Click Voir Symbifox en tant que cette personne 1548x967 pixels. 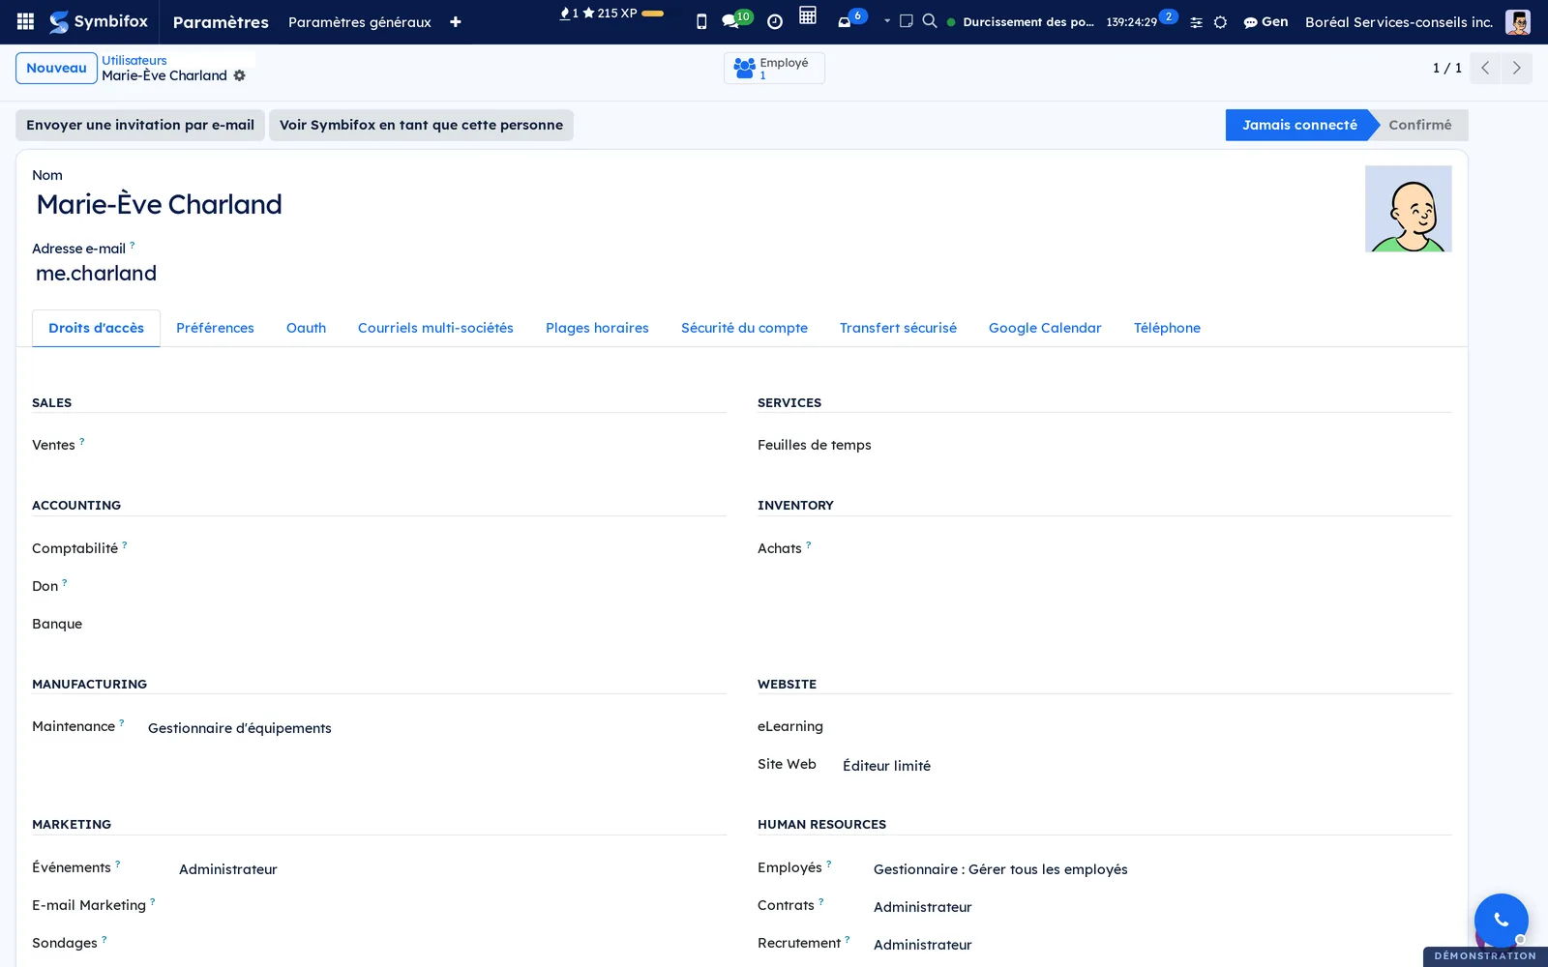pyautogui.click(x=421, y=125)
